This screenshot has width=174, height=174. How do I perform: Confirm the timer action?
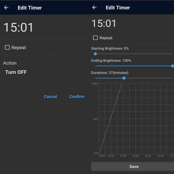tap(77, 96)
